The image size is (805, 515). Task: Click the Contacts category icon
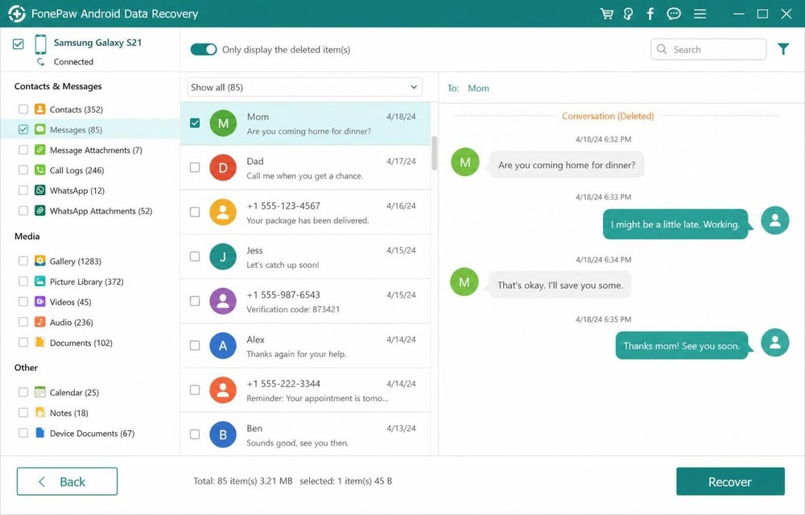point(40,109)
